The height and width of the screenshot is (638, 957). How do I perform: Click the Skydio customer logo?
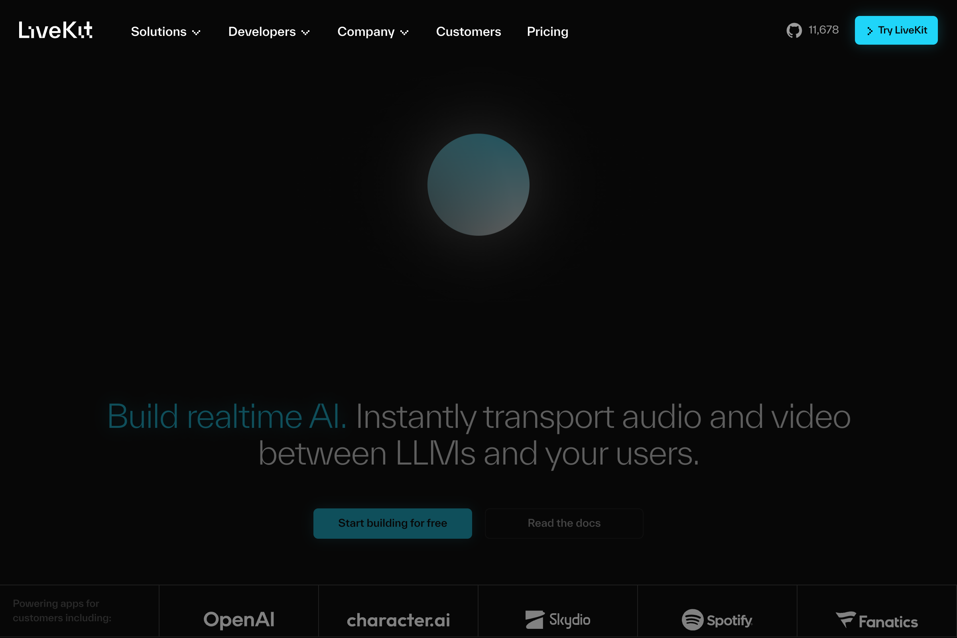coord(558,620)
